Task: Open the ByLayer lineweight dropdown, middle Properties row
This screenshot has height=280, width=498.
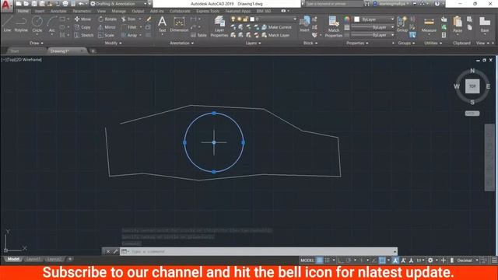Action: click(373, 27)
